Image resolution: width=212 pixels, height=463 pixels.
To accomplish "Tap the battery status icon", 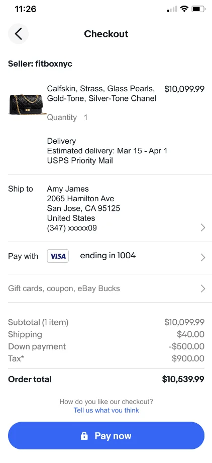I will pyautogui.click(x=198, y=9).
